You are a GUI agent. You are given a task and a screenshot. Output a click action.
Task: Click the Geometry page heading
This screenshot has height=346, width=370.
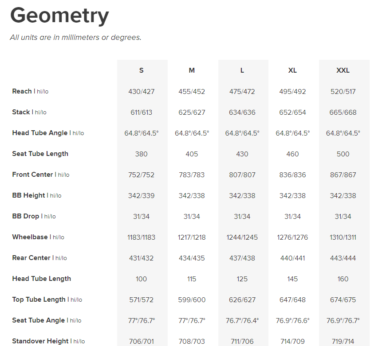59,16
